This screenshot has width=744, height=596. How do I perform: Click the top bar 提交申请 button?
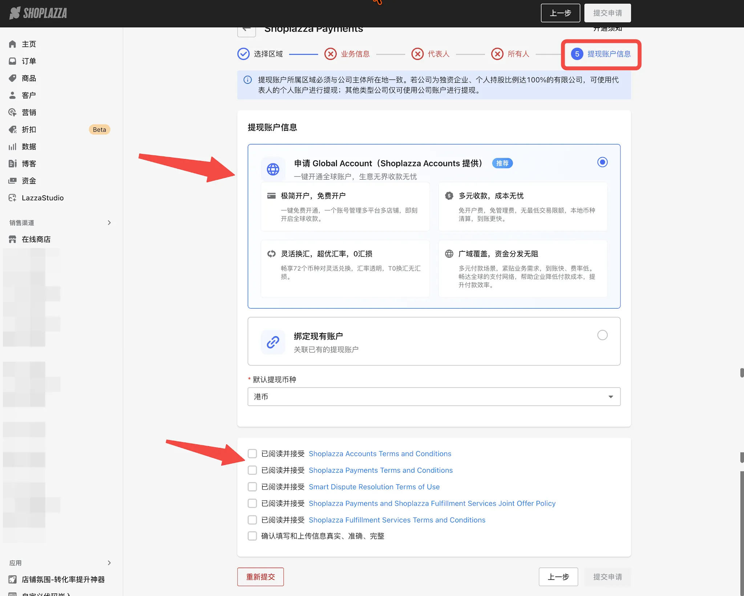607,13
